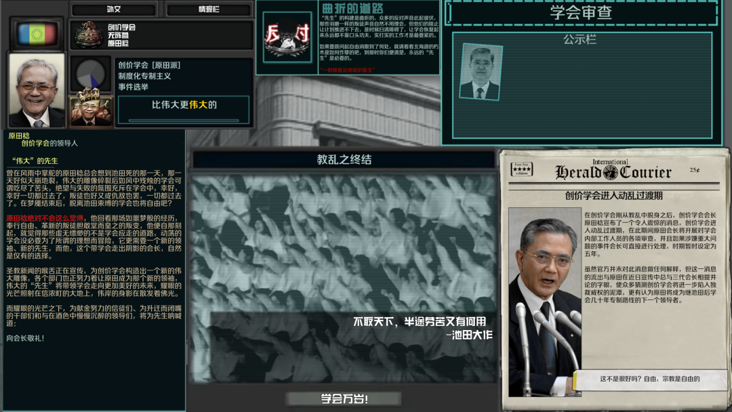Click the leader name 原田稔 in description panel

pyautogui.click(x=19, y=136)
